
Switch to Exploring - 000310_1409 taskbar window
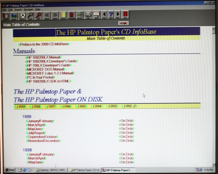tap(51, 170)
